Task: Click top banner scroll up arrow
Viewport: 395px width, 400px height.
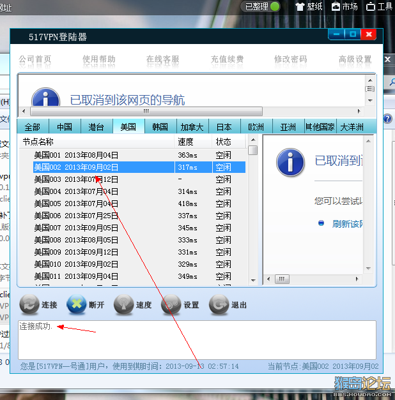Action: pos(370,80)
